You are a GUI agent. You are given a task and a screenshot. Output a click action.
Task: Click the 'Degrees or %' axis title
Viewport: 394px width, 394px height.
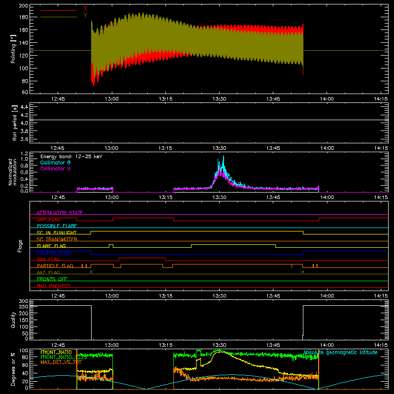(x=13, y=369)
